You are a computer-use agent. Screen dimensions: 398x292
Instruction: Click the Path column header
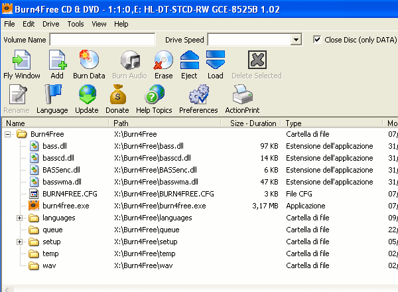[x=165, y=123]
